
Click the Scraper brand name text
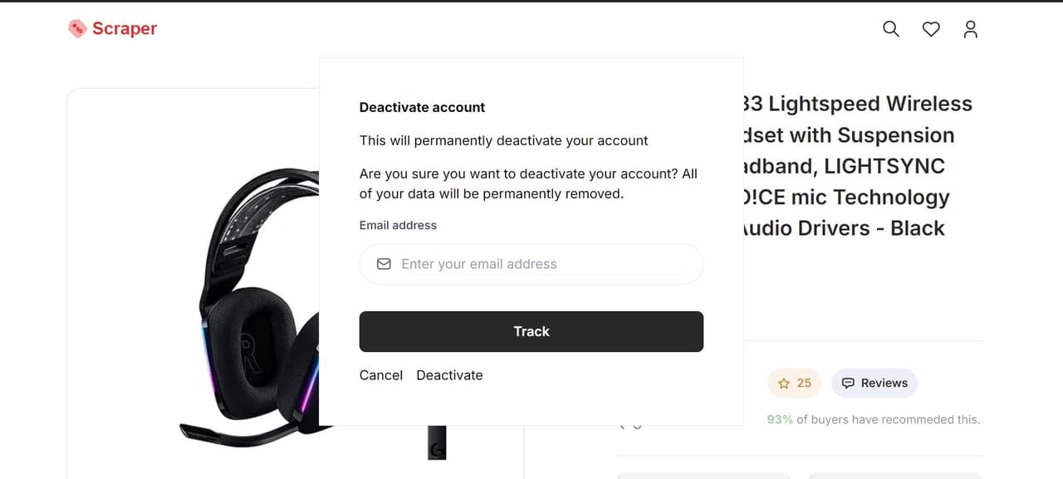(x=125, y=29)
